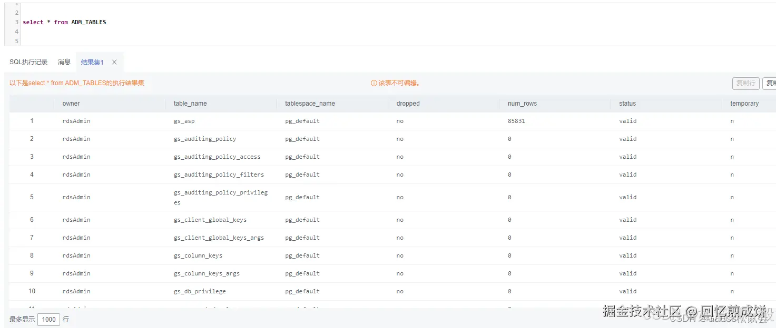Screen dimensions: 776x328
Task: Select the gs_auditing_policy cell
Action: click(x=205, y=139)
